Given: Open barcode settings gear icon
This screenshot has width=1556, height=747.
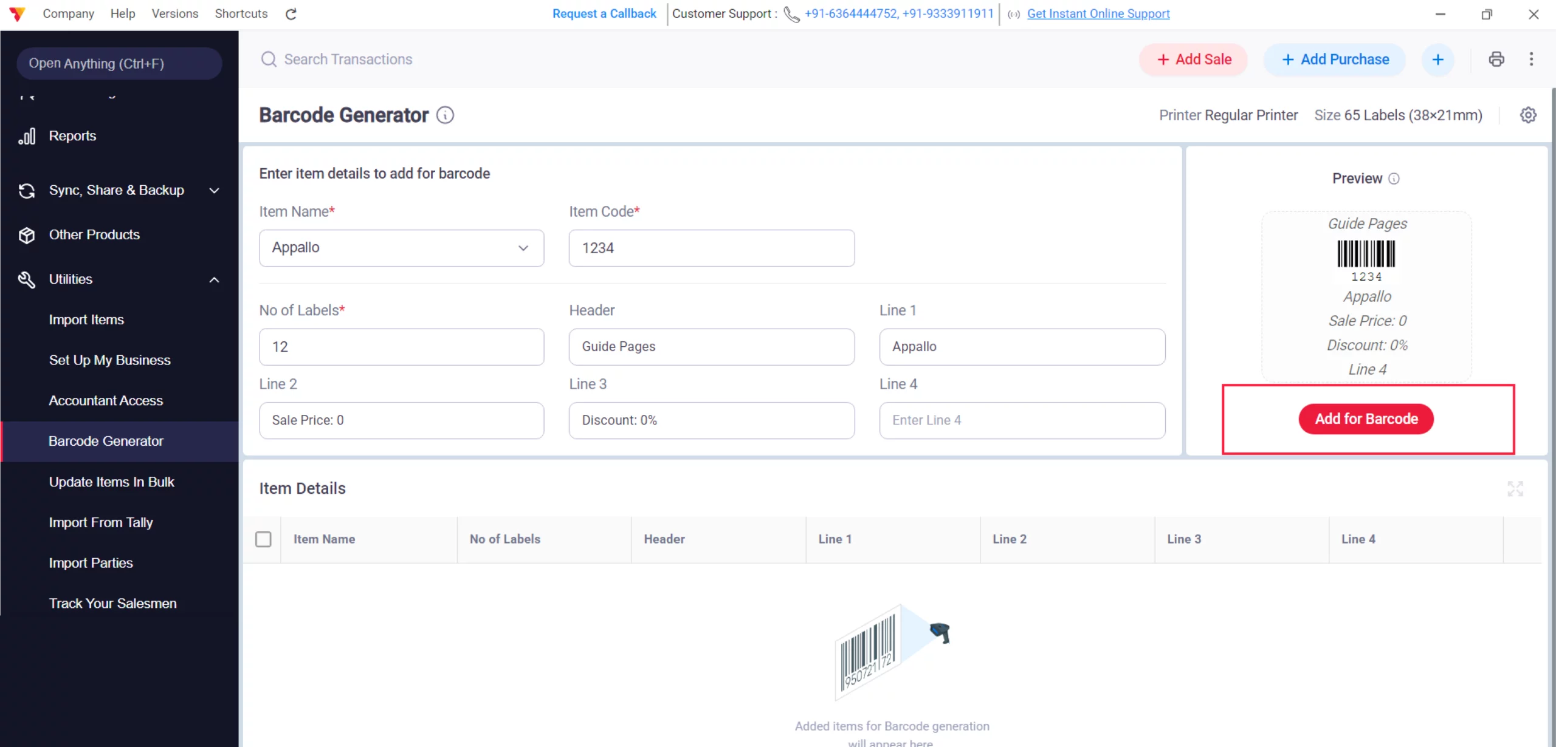Looking at the screenshot, I should pyautogui.click(x=1528, y=115).
